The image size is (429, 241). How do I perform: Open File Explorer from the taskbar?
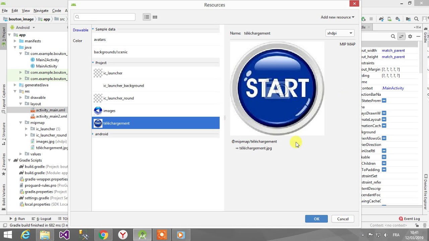pos(45,235)
